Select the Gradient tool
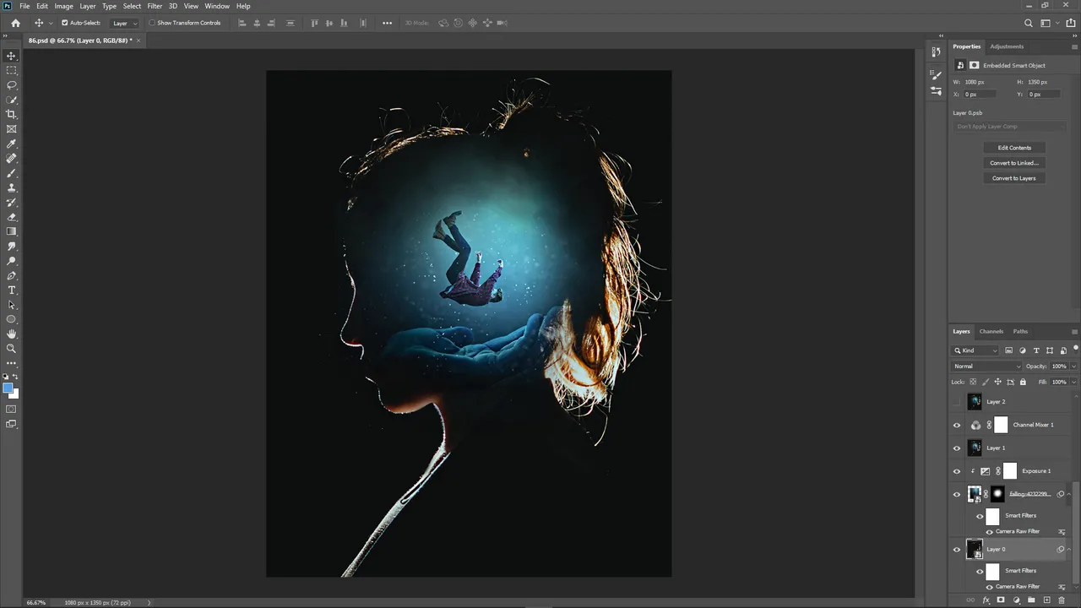 tap(11, 231)
